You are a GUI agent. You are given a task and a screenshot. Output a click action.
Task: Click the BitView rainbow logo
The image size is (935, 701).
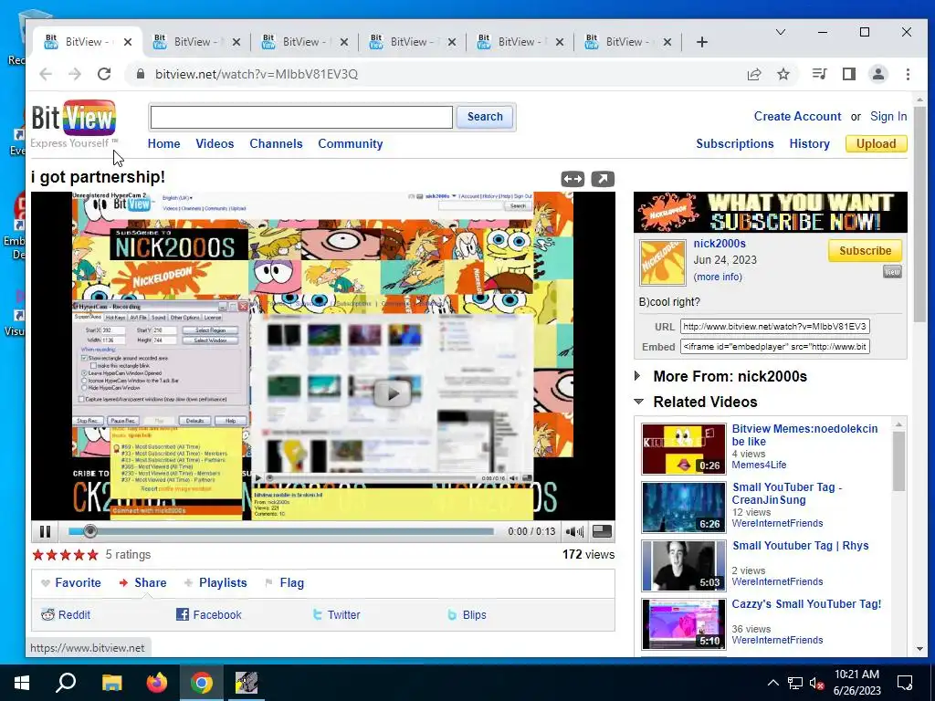click(73, 119)
